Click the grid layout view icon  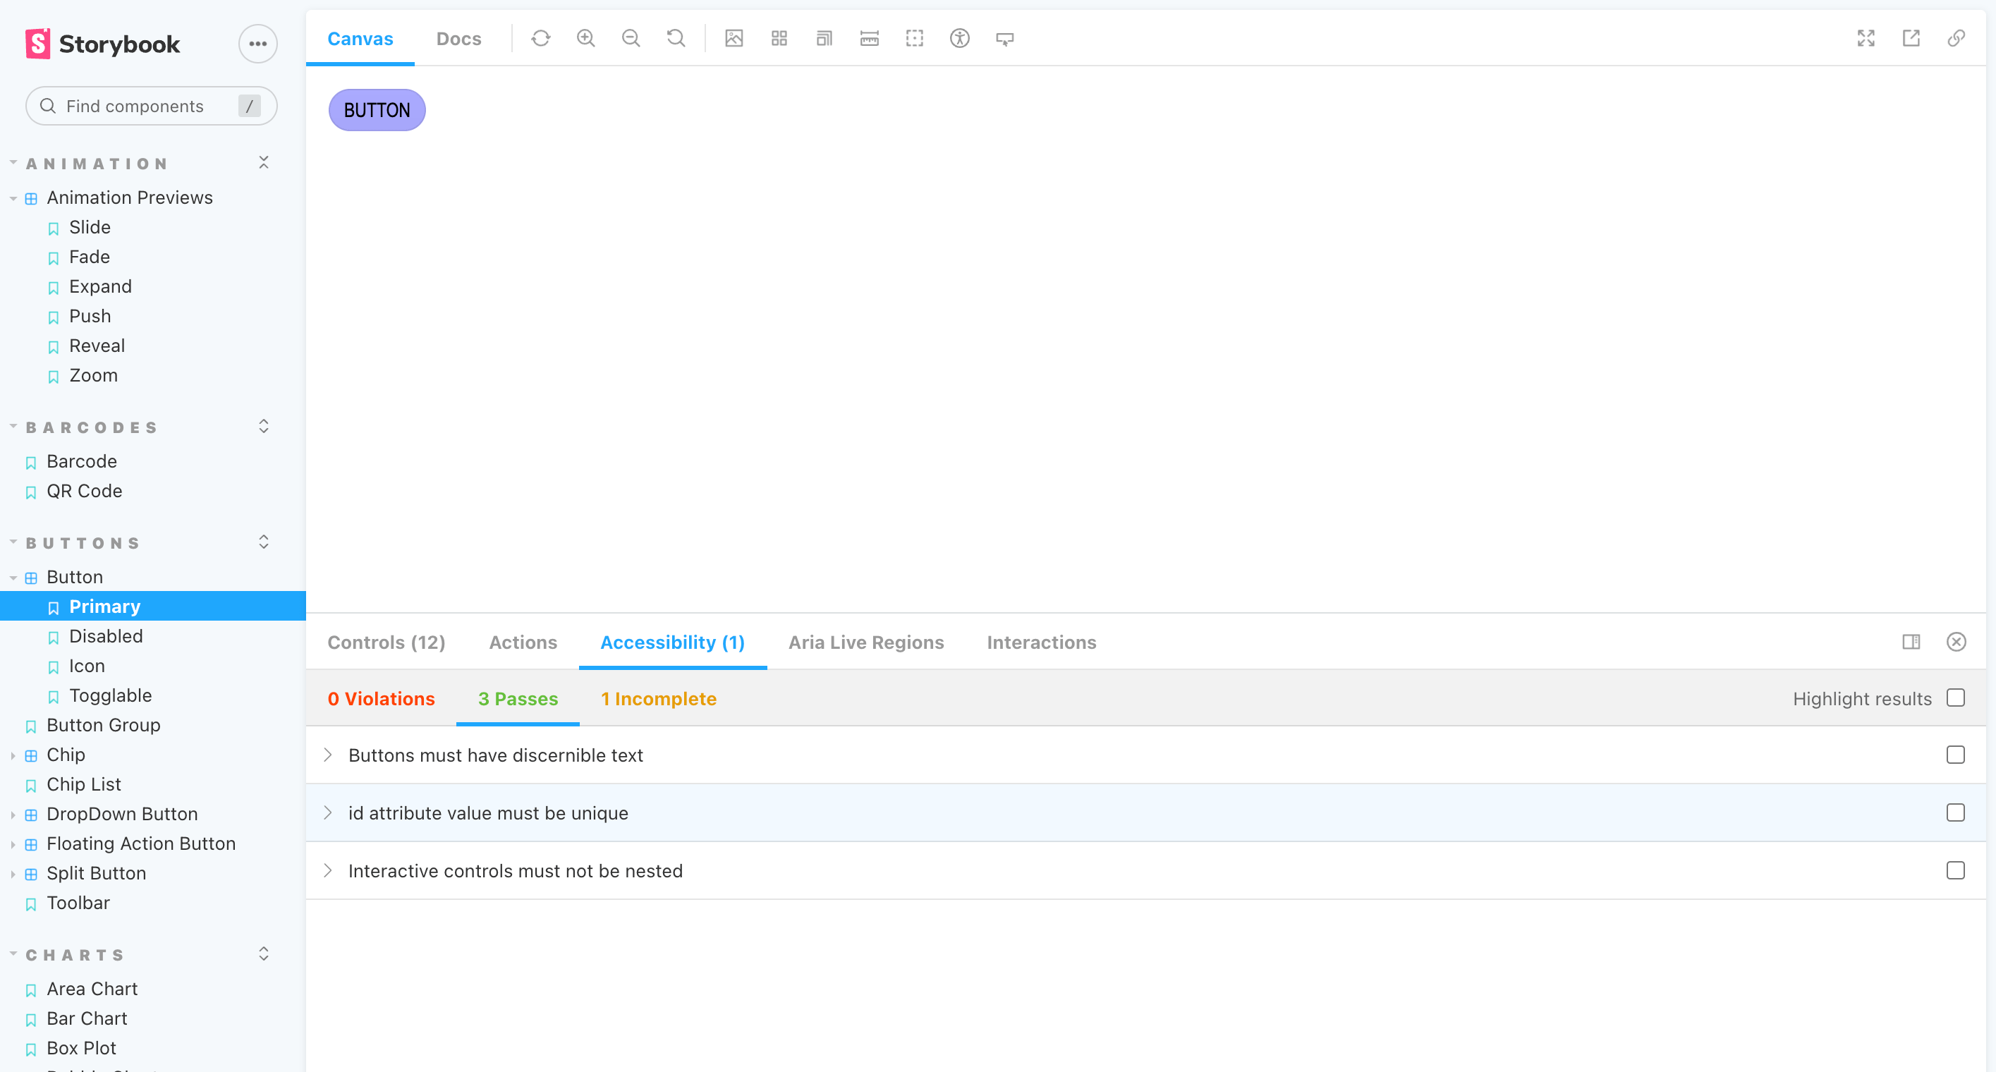(780, 38)
